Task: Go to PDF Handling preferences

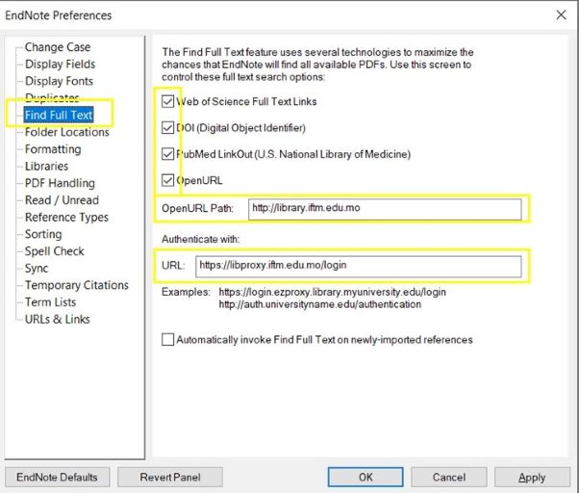Action: click(60, 183)
